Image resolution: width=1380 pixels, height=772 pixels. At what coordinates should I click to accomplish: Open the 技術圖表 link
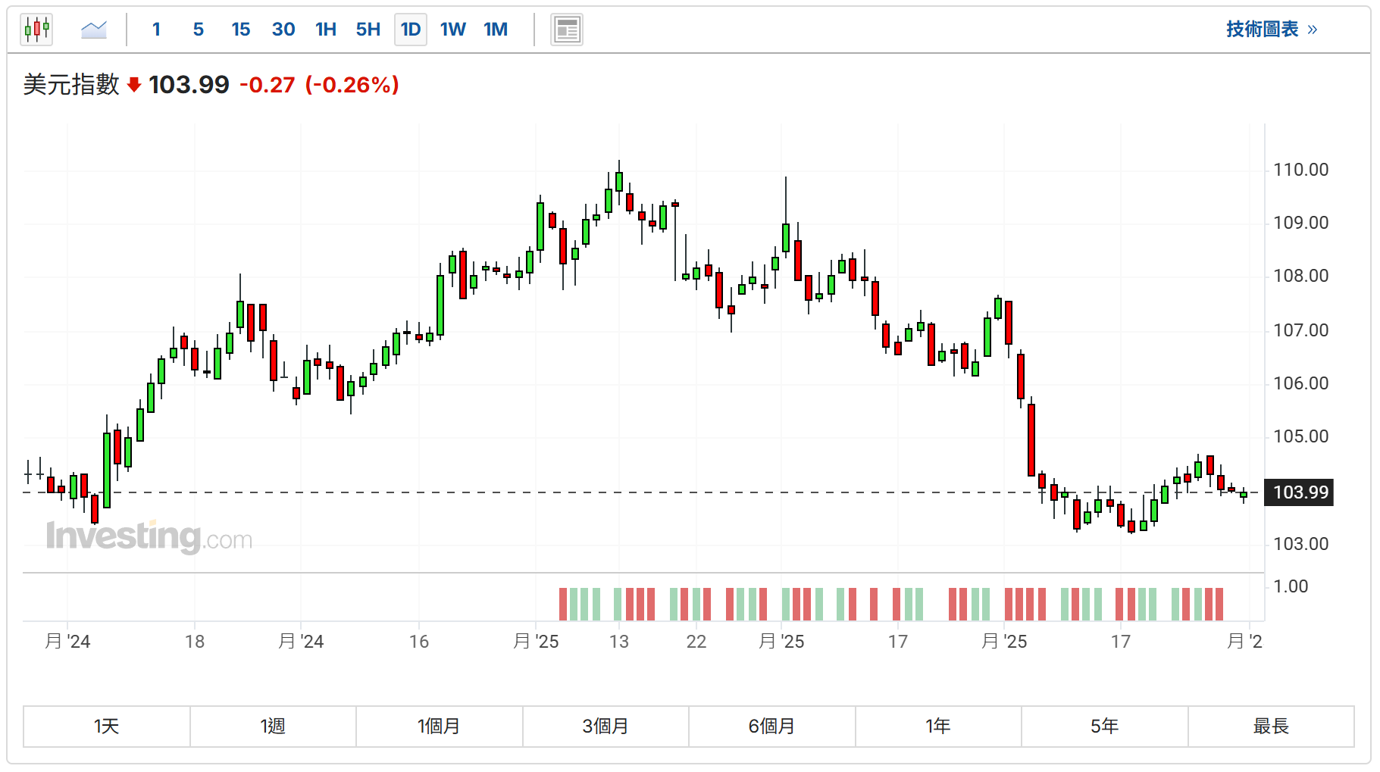[1272, 30]
